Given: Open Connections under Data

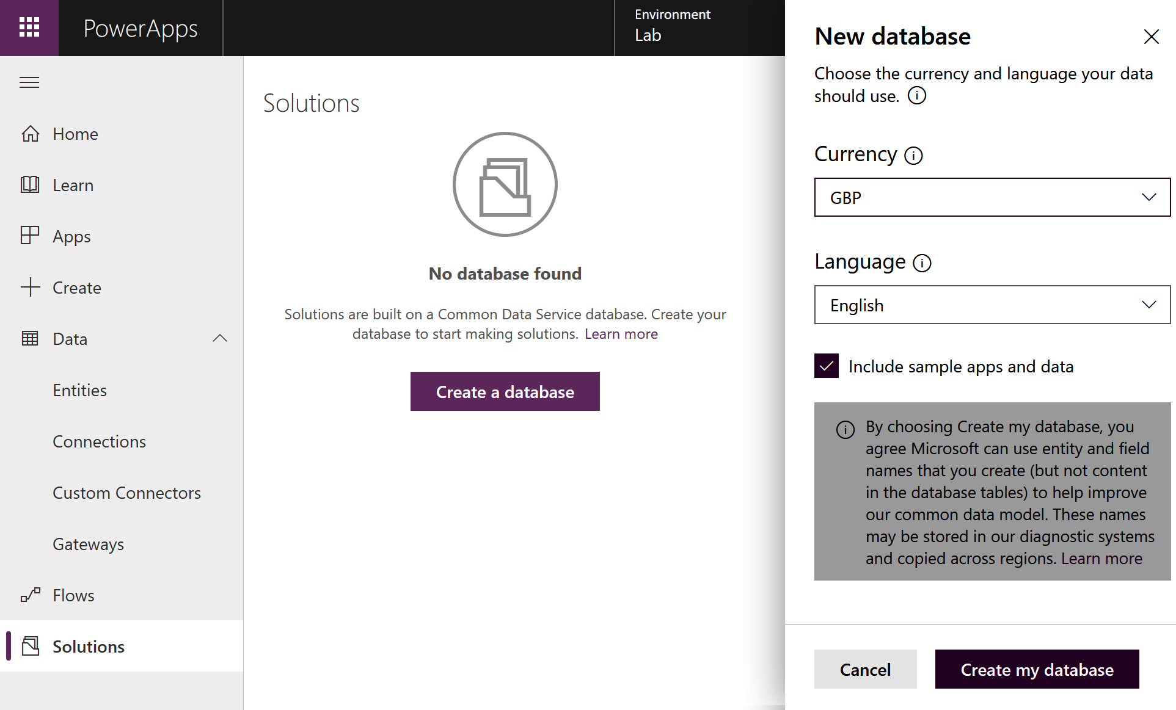Looking at the screenshot, I should 122,441.
